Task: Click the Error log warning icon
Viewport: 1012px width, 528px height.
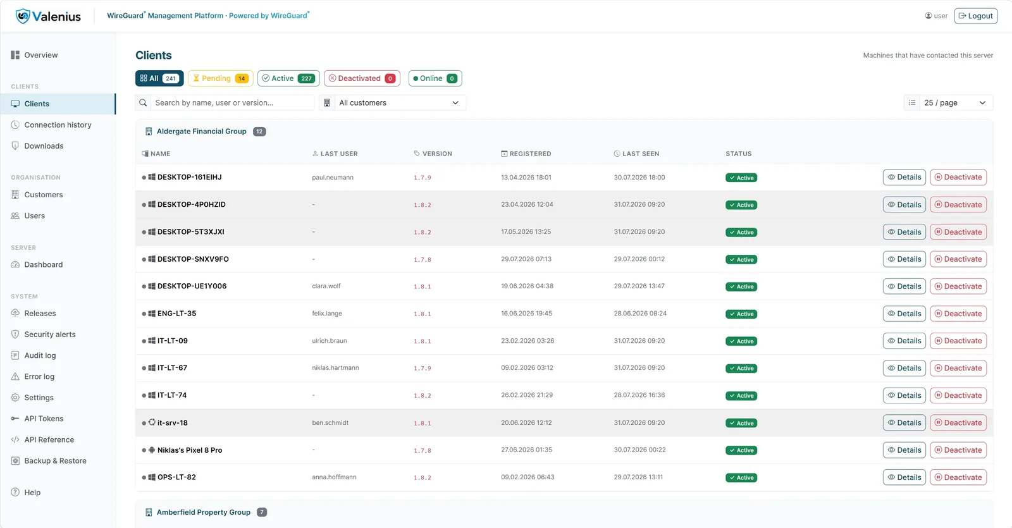Action: click(15, 377)
